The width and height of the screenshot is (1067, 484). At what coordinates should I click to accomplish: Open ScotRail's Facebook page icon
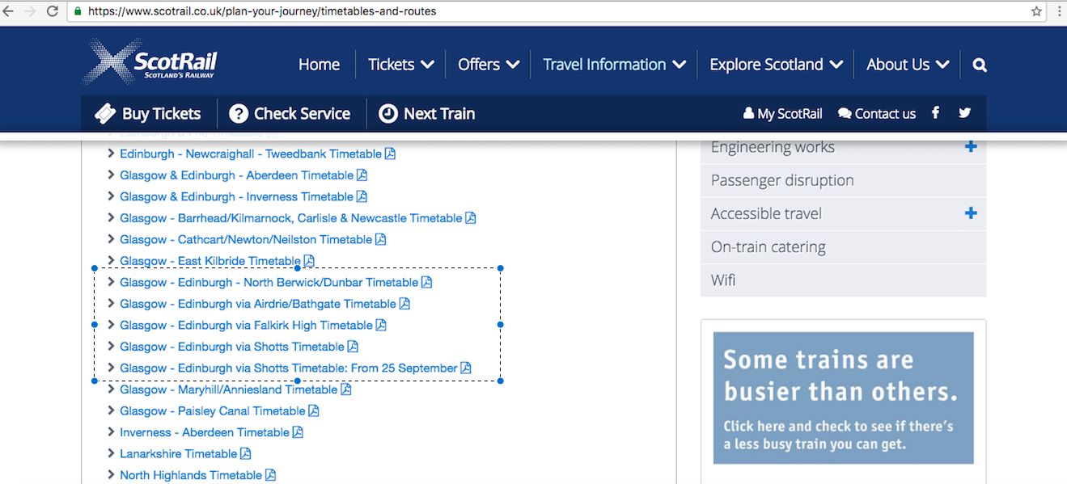click(935, 113)
